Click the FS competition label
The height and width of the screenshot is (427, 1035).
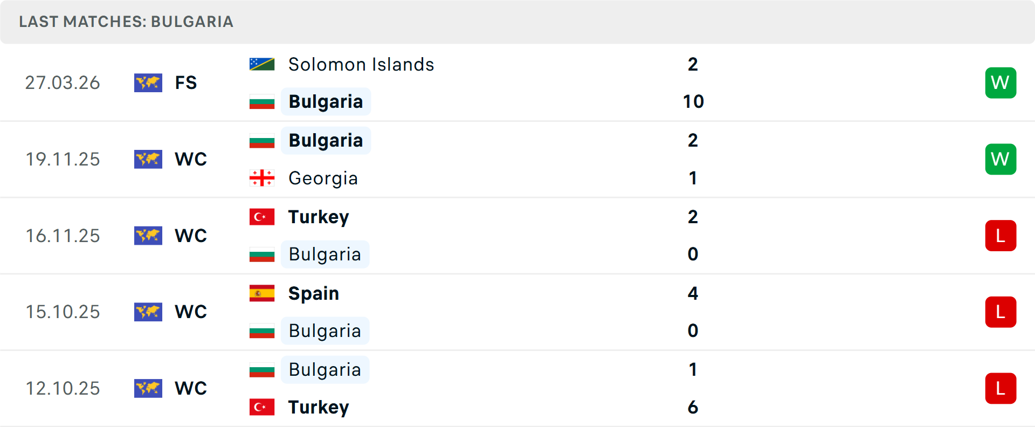pos(186,83)
